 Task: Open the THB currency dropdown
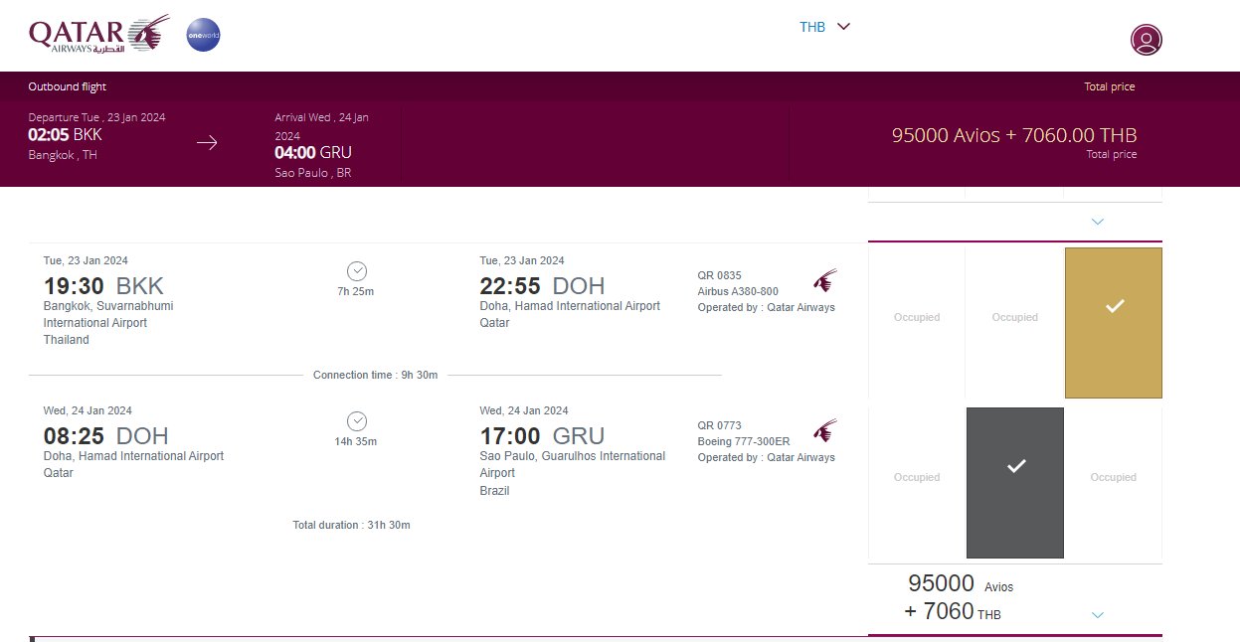pos(825,27)
